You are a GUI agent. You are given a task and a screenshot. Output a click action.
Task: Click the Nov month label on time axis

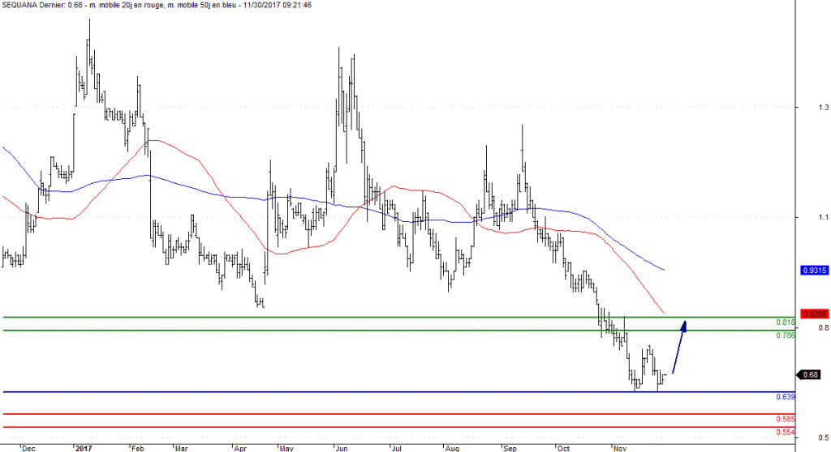[619, 446]
